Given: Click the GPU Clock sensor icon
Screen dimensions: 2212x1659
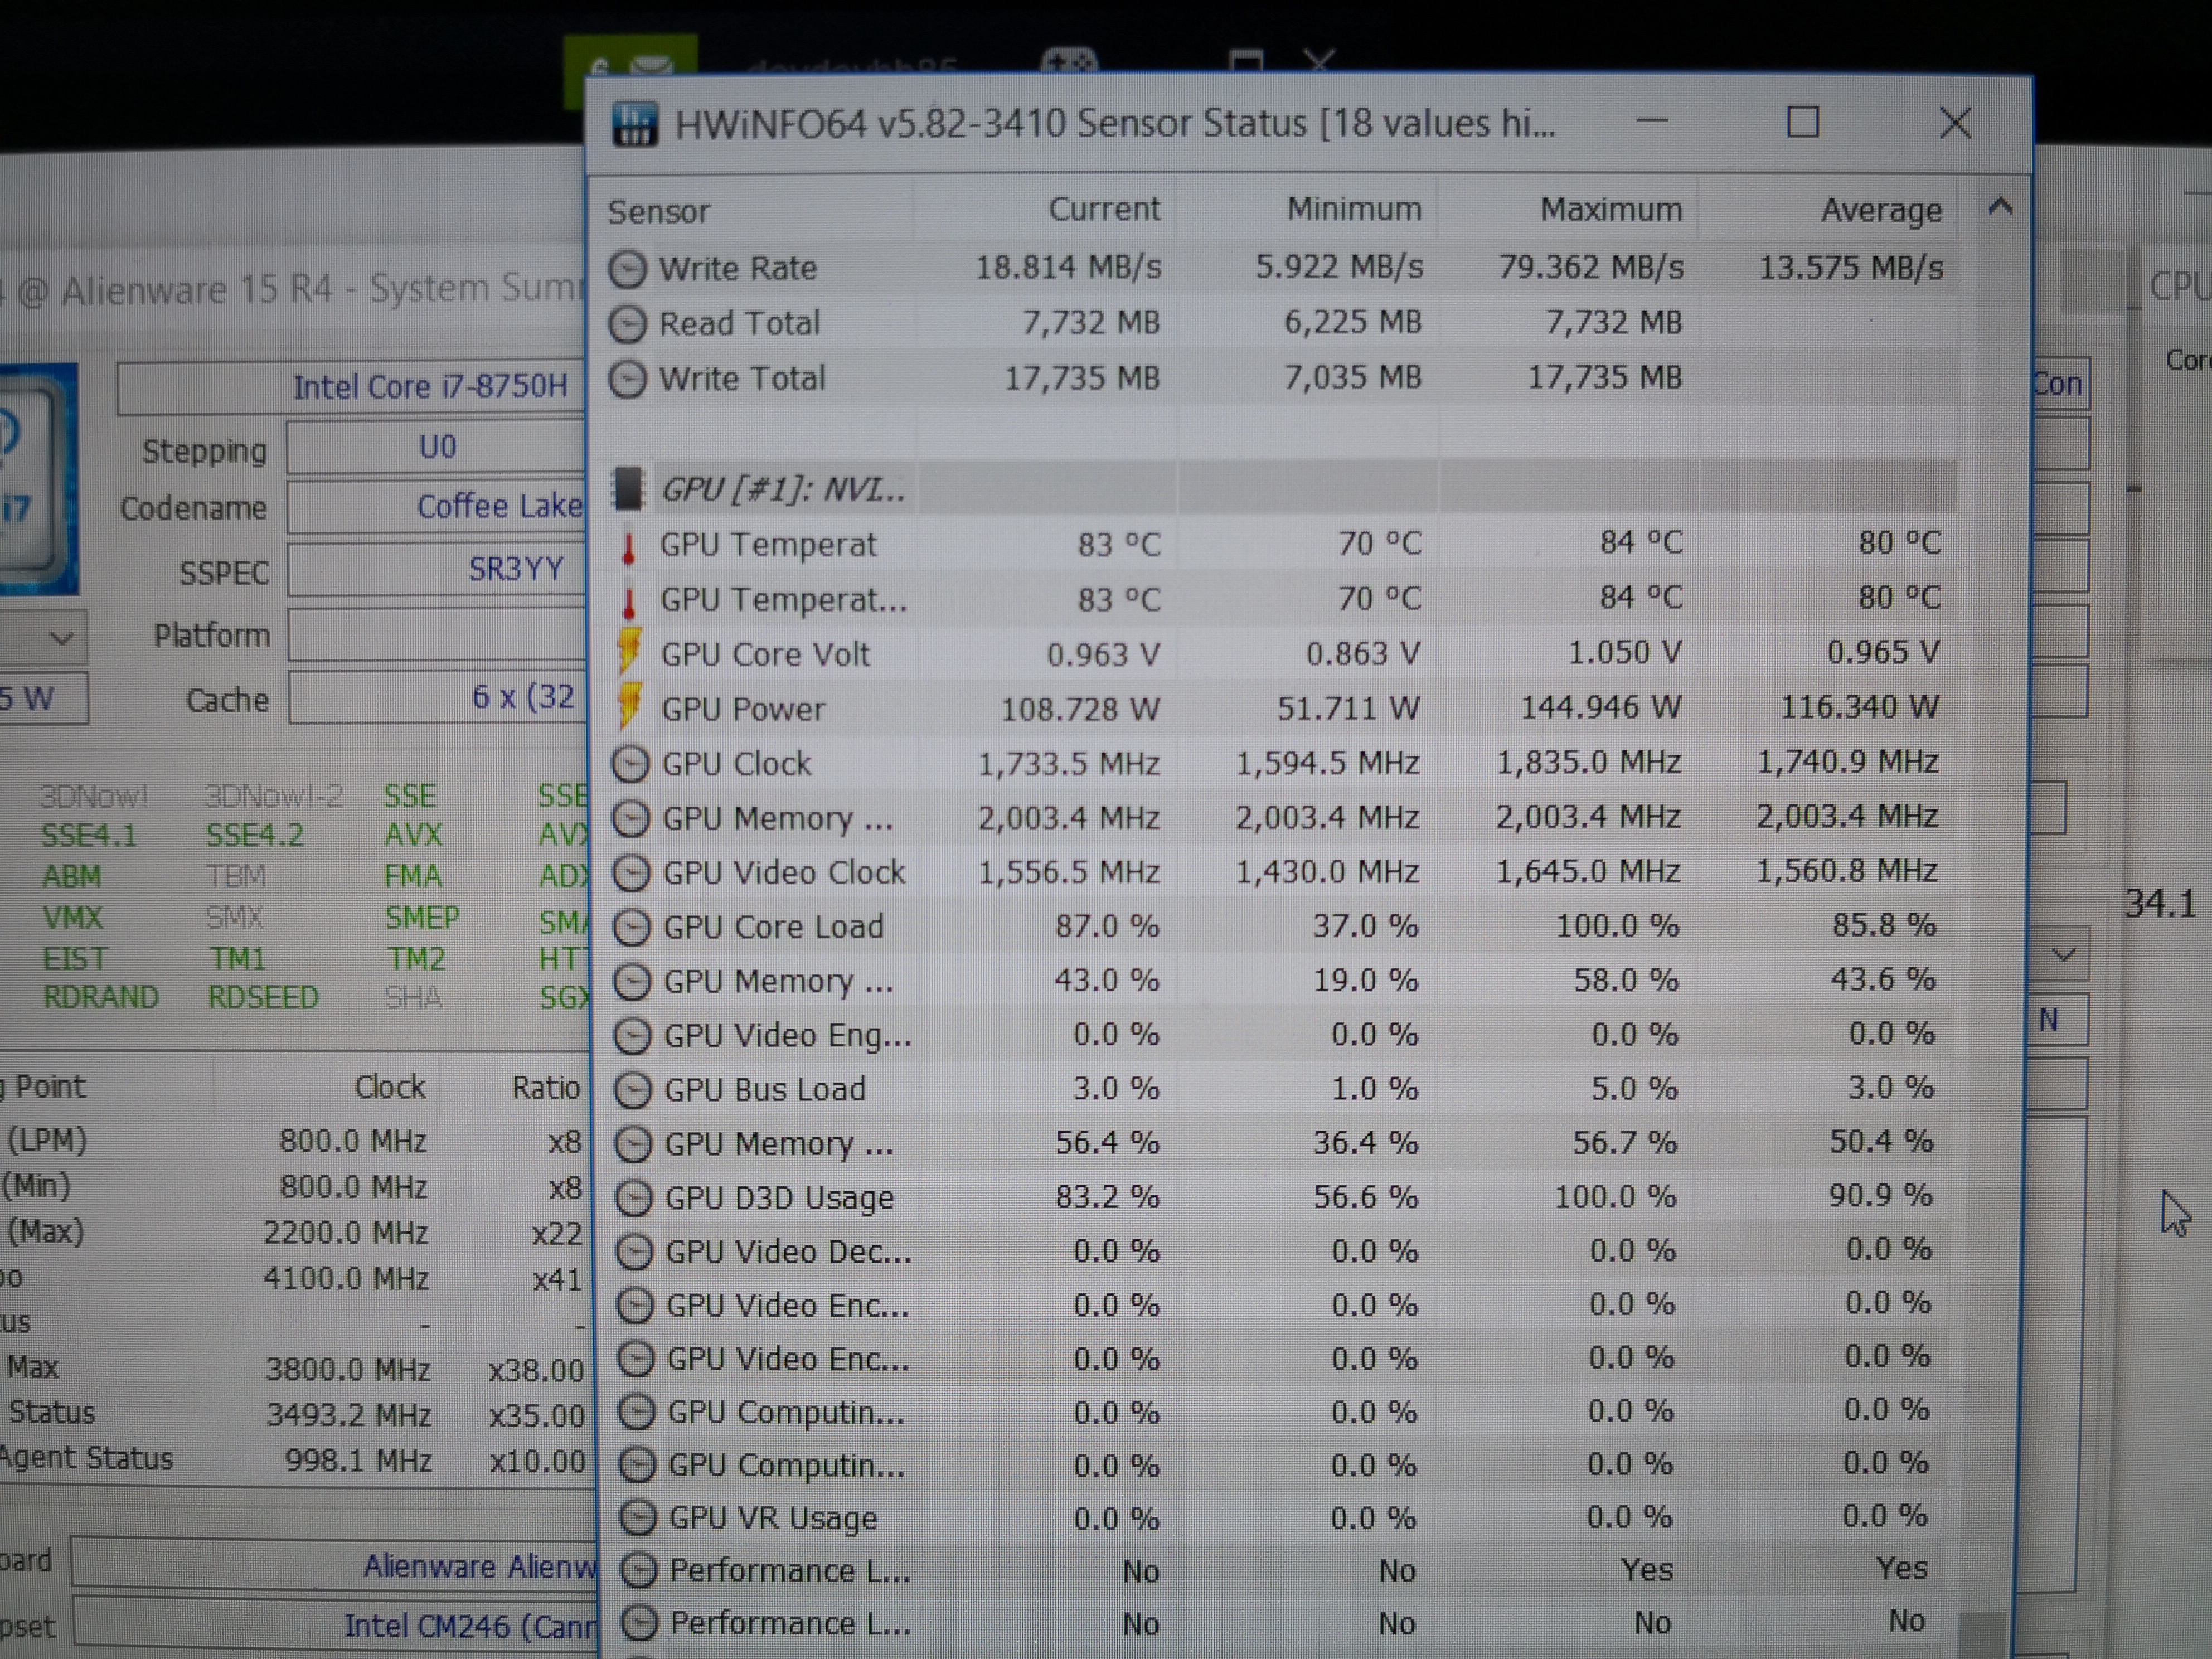Looking at the screenshot, I should (x=630, y=764).
